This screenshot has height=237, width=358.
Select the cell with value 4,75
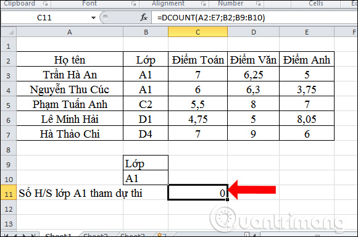pyautogui.click(x=198, y=119)
